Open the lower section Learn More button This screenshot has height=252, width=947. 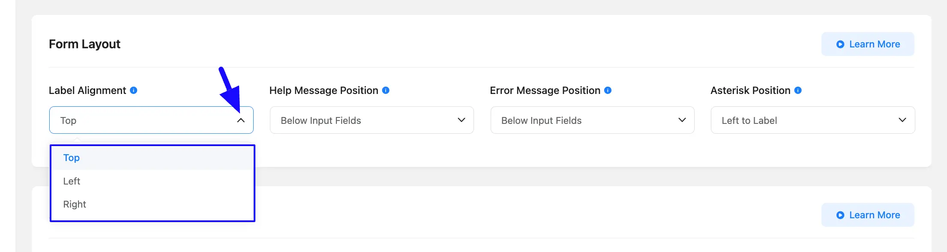click(x=868, y=215)
